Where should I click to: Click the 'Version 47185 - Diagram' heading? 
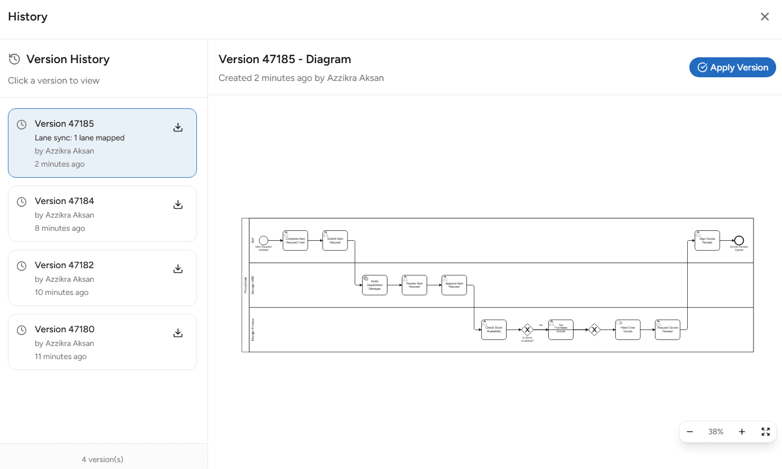pos(285,59)
